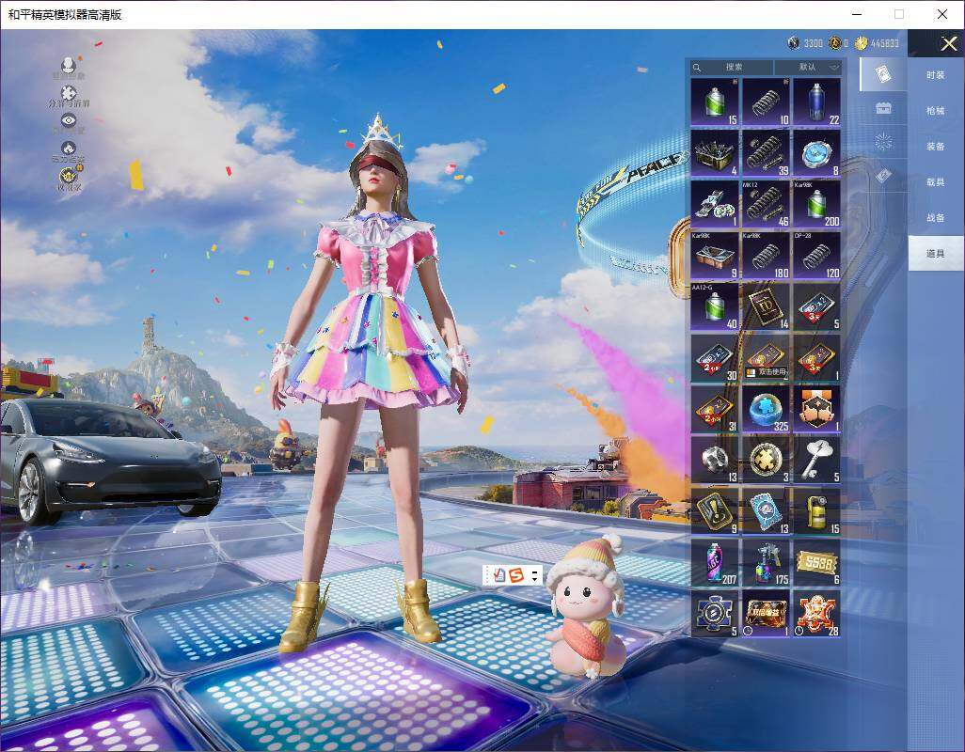This screenshot has width=965, height=752.
Task: Select the parts crate item with count 4
Action: pos(715,153)
